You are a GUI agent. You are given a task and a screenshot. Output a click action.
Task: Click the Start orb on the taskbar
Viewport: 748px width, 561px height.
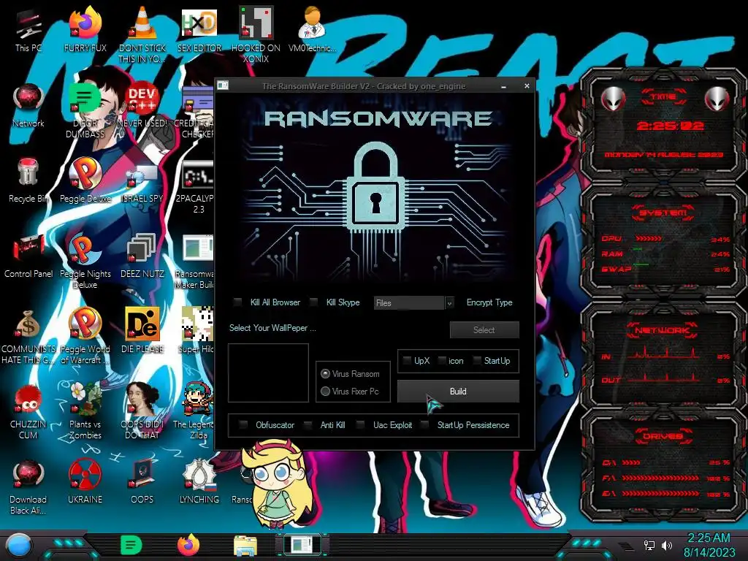(x=19, y=546)
